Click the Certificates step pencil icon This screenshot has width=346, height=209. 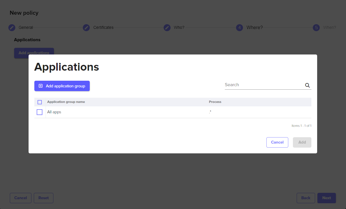[x=86, y=28]
